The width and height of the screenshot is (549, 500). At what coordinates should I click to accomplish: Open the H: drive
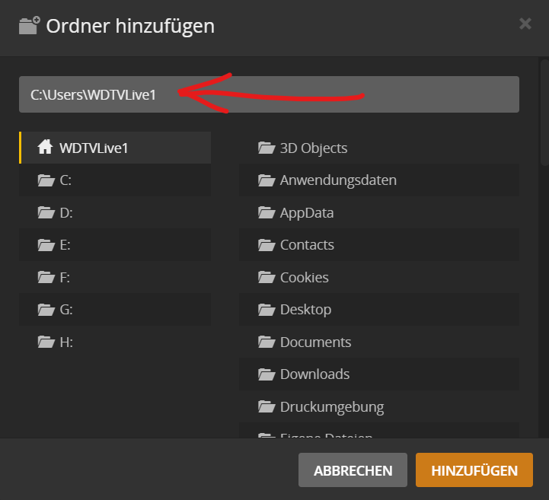(x=65, y=342)
